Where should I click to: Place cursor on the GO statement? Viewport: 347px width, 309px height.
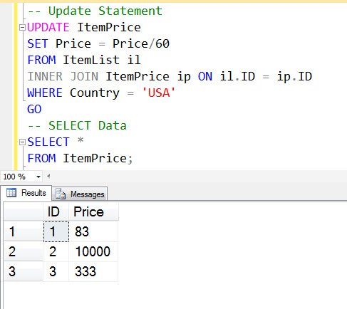34,110
